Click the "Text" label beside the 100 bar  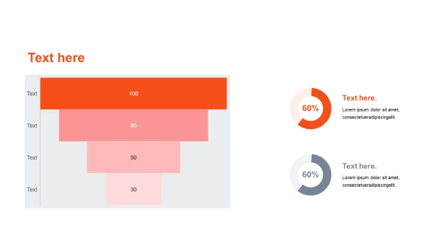pos(32,94)
